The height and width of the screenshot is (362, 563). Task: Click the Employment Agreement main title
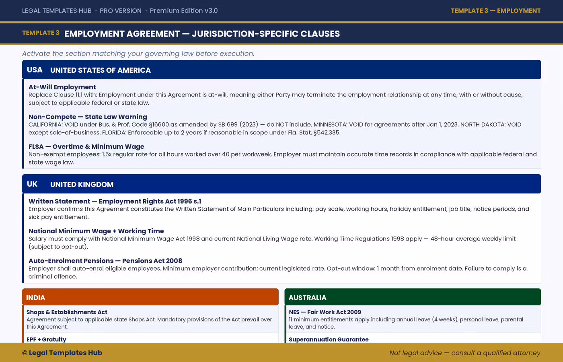202,34
